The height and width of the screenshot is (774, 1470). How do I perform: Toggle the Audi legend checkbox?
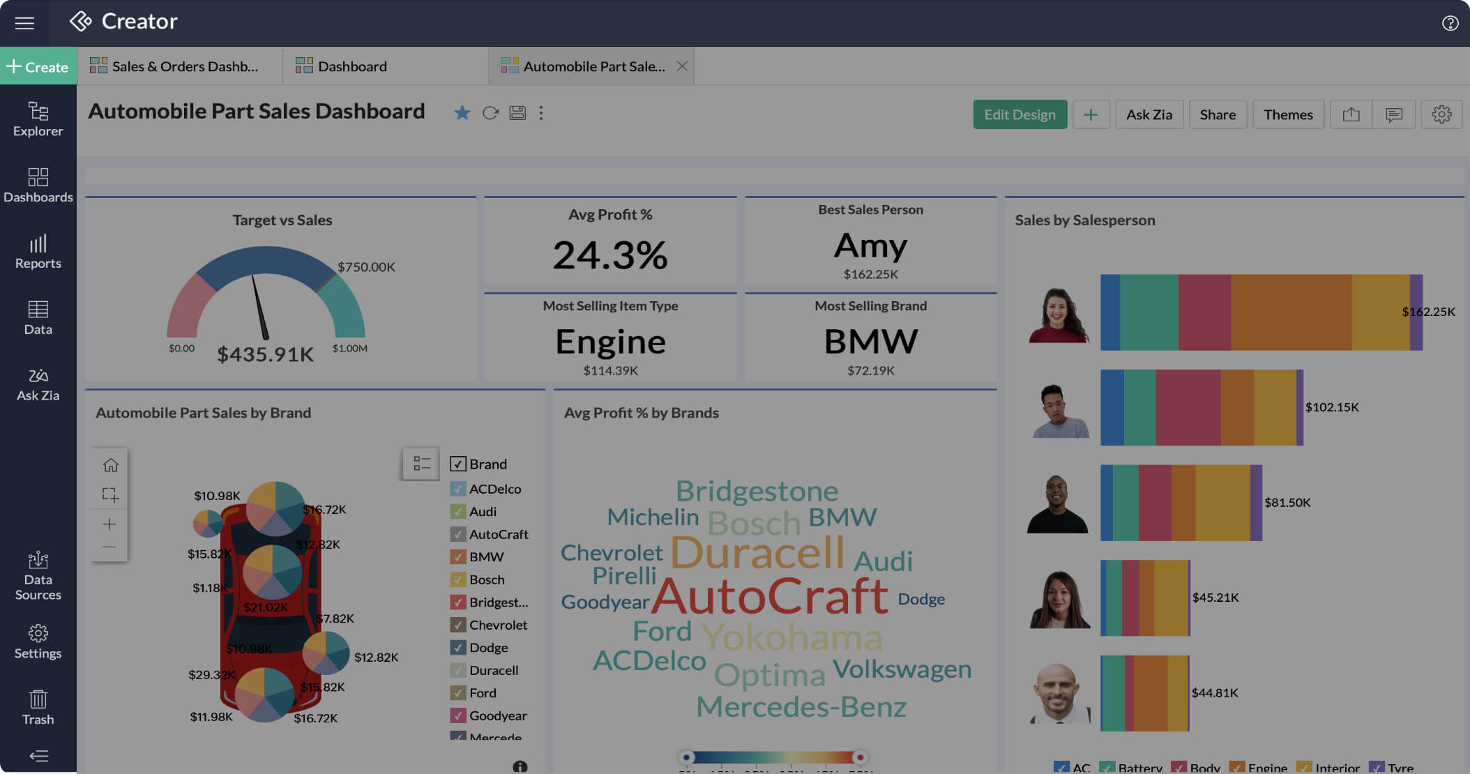457,512
